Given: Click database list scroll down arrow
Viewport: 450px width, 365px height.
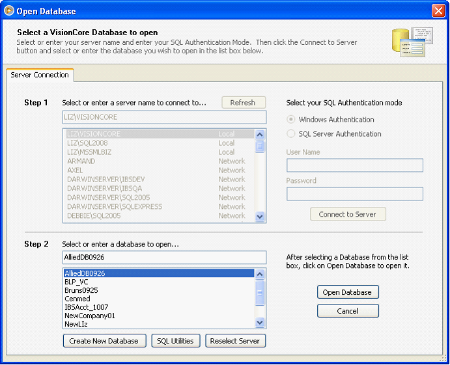Looking at the screenshot, I should 260,323.
